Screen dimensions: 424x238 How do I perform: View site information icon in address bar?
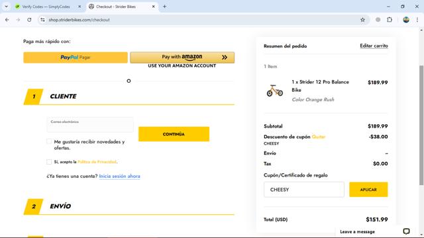pyautogui.click(x=42, y=20)
